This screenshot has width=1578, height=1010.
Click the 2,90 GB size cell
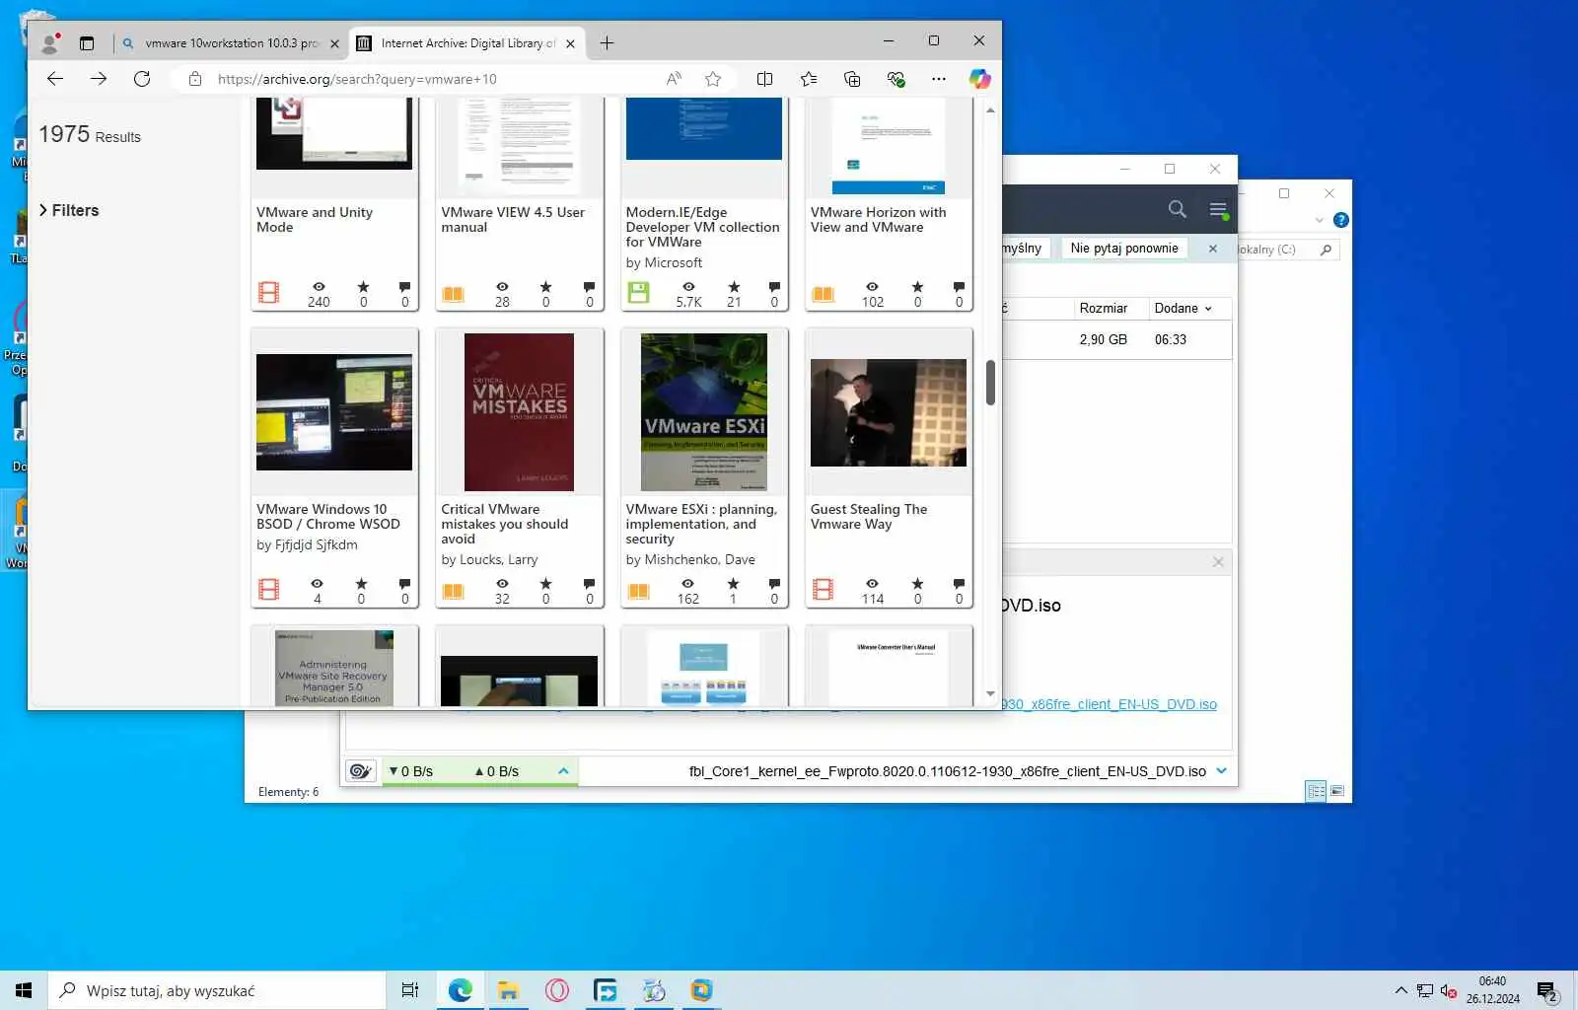point(1103,339)
